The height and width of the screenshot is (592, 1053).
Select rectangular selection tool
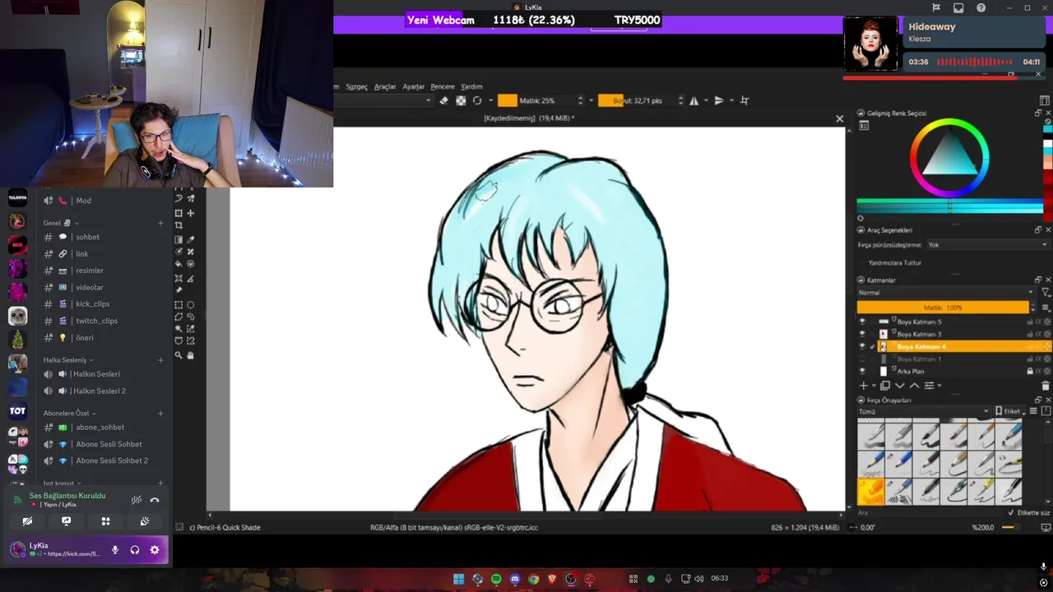tap(179, 304)
